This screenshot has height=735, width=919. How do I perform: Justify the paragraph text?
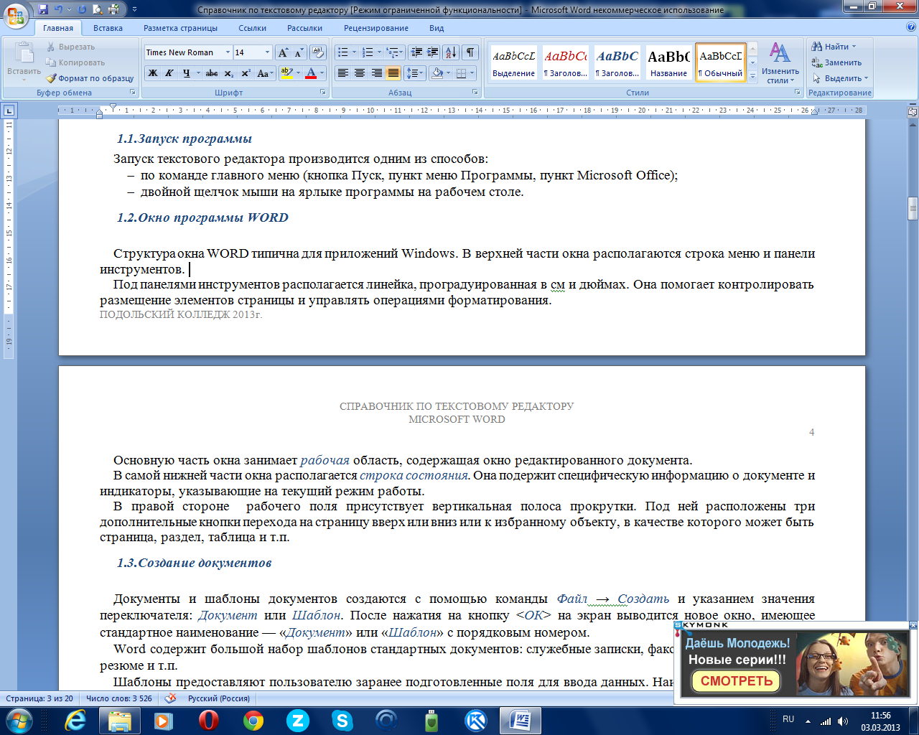[x=393, y=73]
